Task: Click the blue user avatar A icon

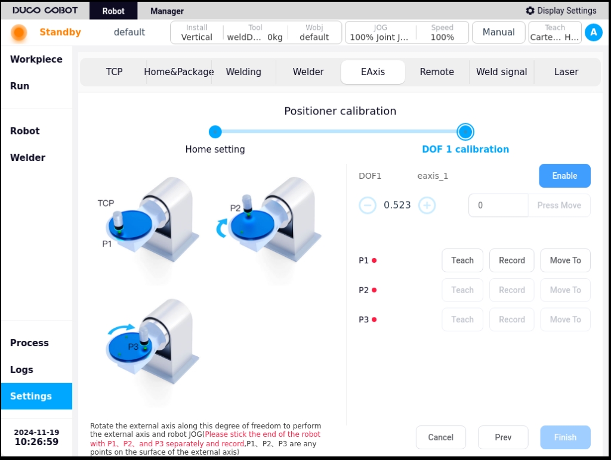Action: (594, 32)
